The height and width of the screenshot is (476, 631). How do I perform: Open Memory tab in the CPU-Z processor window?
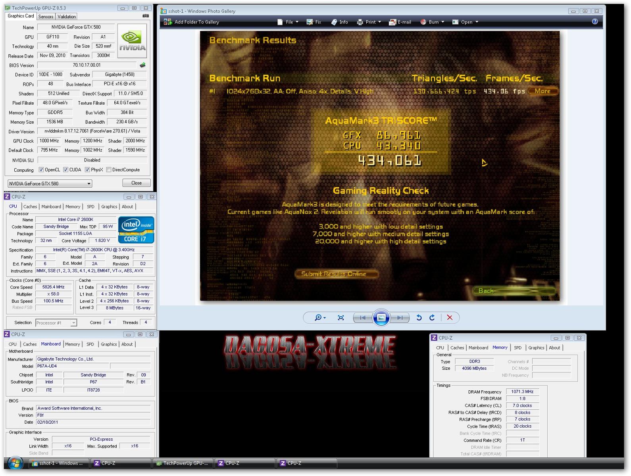pos(73,207)
